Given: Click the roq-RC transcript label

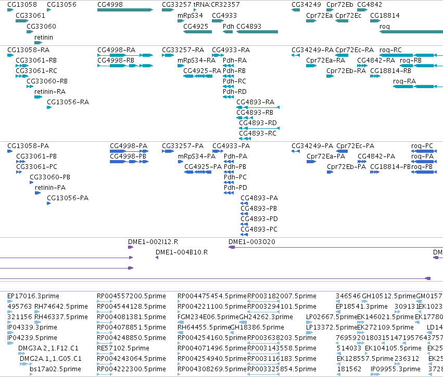Looking at the screenshot, I should click(x=390, y=50).
